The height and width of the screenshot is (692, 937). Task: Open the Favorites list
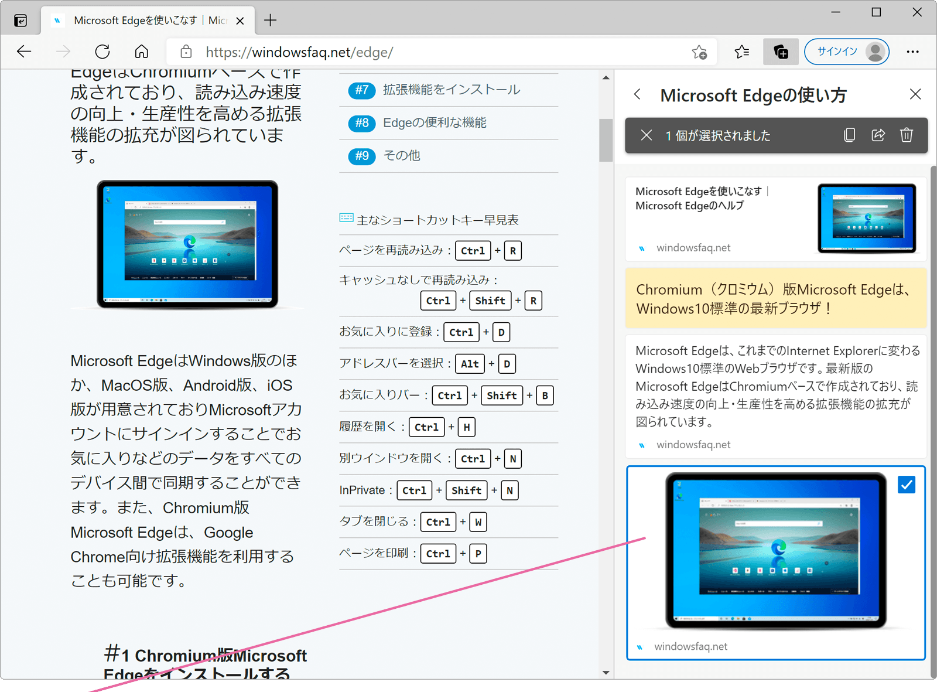742,52
